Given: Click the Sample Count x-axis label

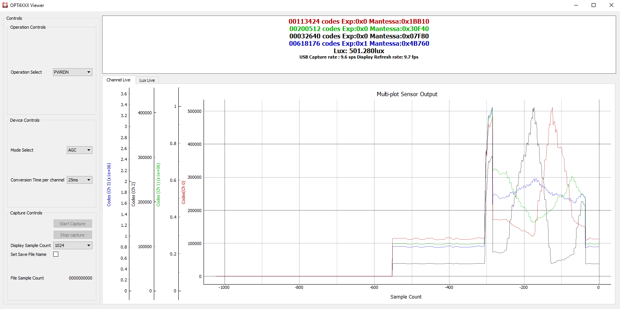Looking at the screenshot, I should (406, 297).
